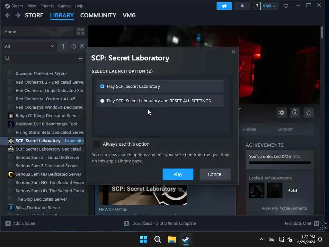Click the Cancel button
This screenshot has width=329, height=247.
point(215,174)
